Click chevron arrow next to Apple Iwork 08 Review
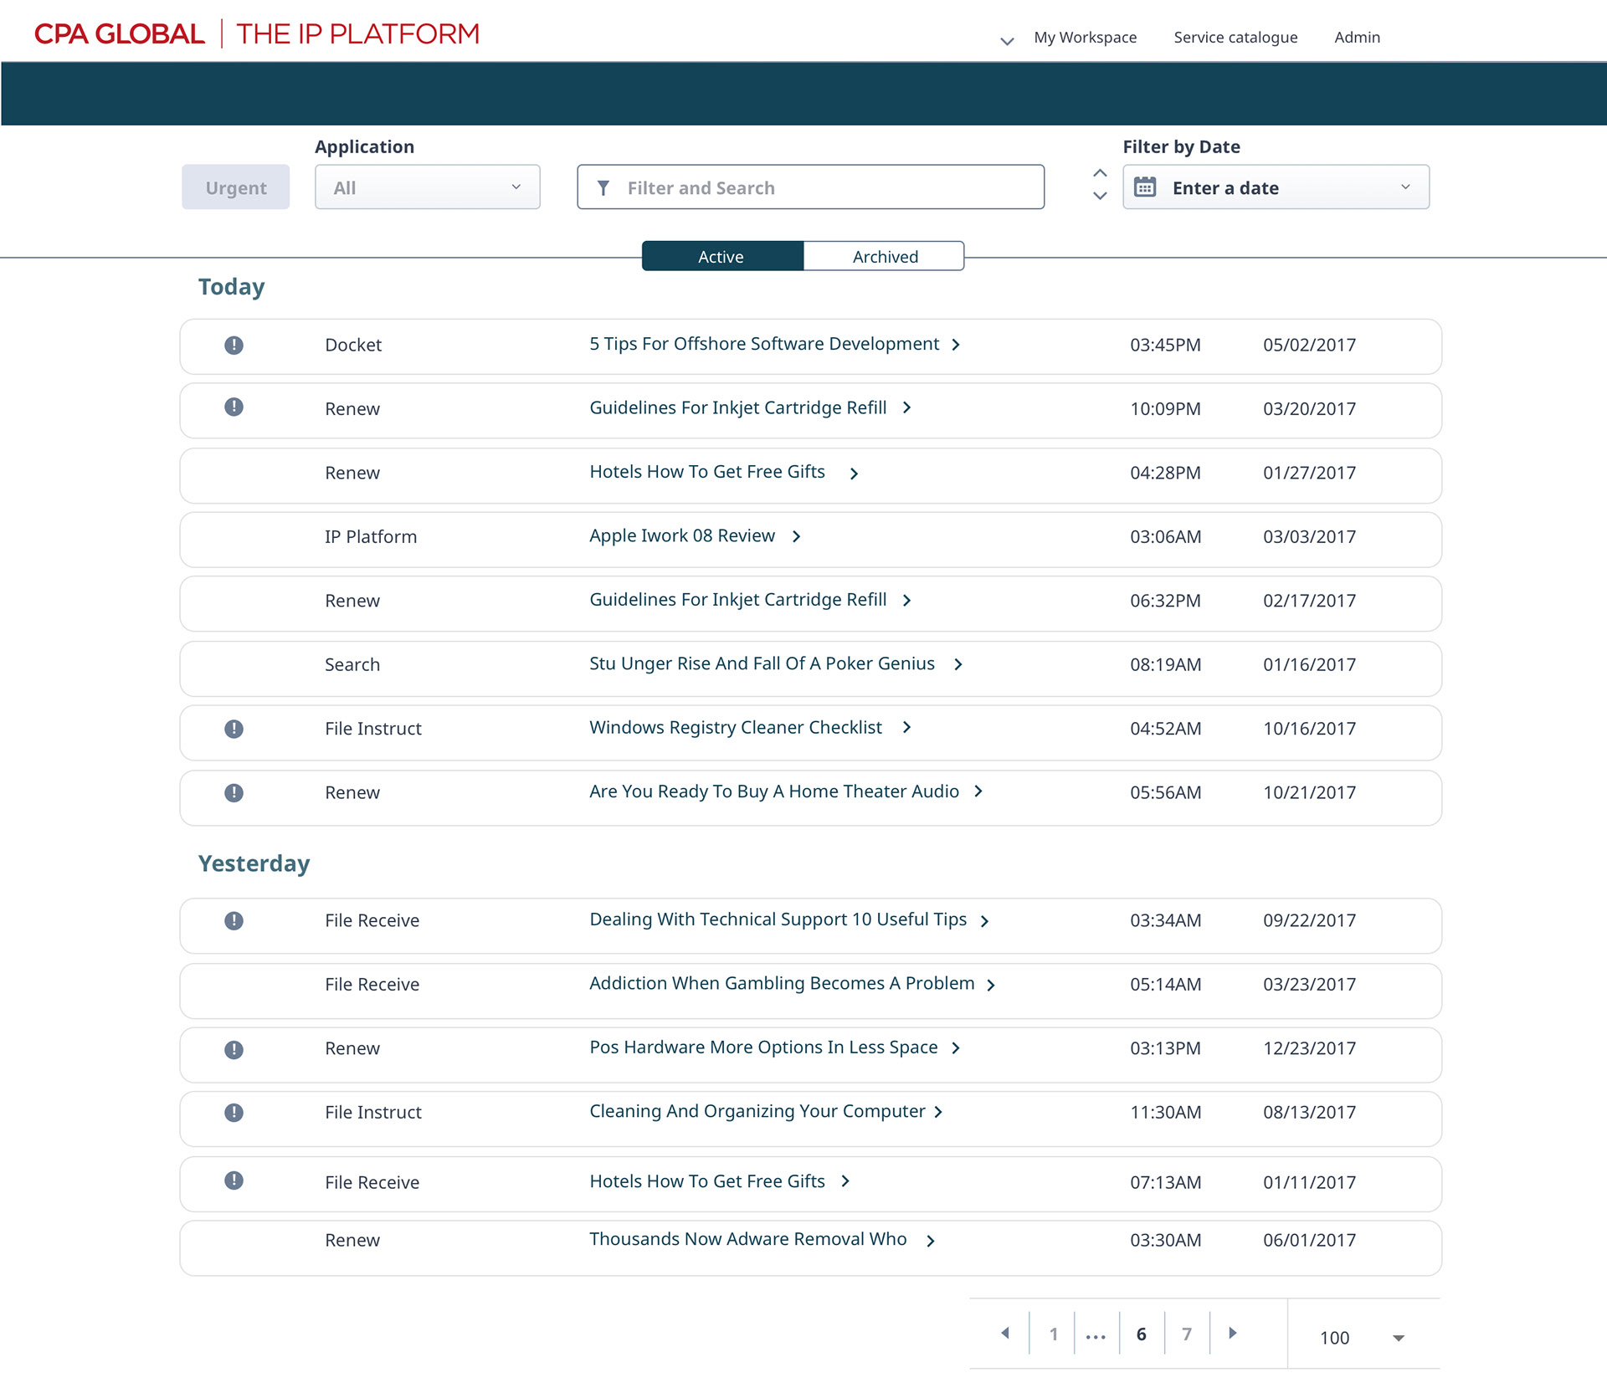Image resolution: width=1607 pixels, height=1393 pixels. pyautogui.click(x=797, y=536)
